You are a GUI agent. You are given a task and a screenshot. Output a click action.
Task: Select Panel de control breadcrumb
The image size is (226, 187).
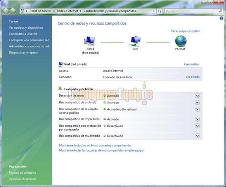click(40, 11)
